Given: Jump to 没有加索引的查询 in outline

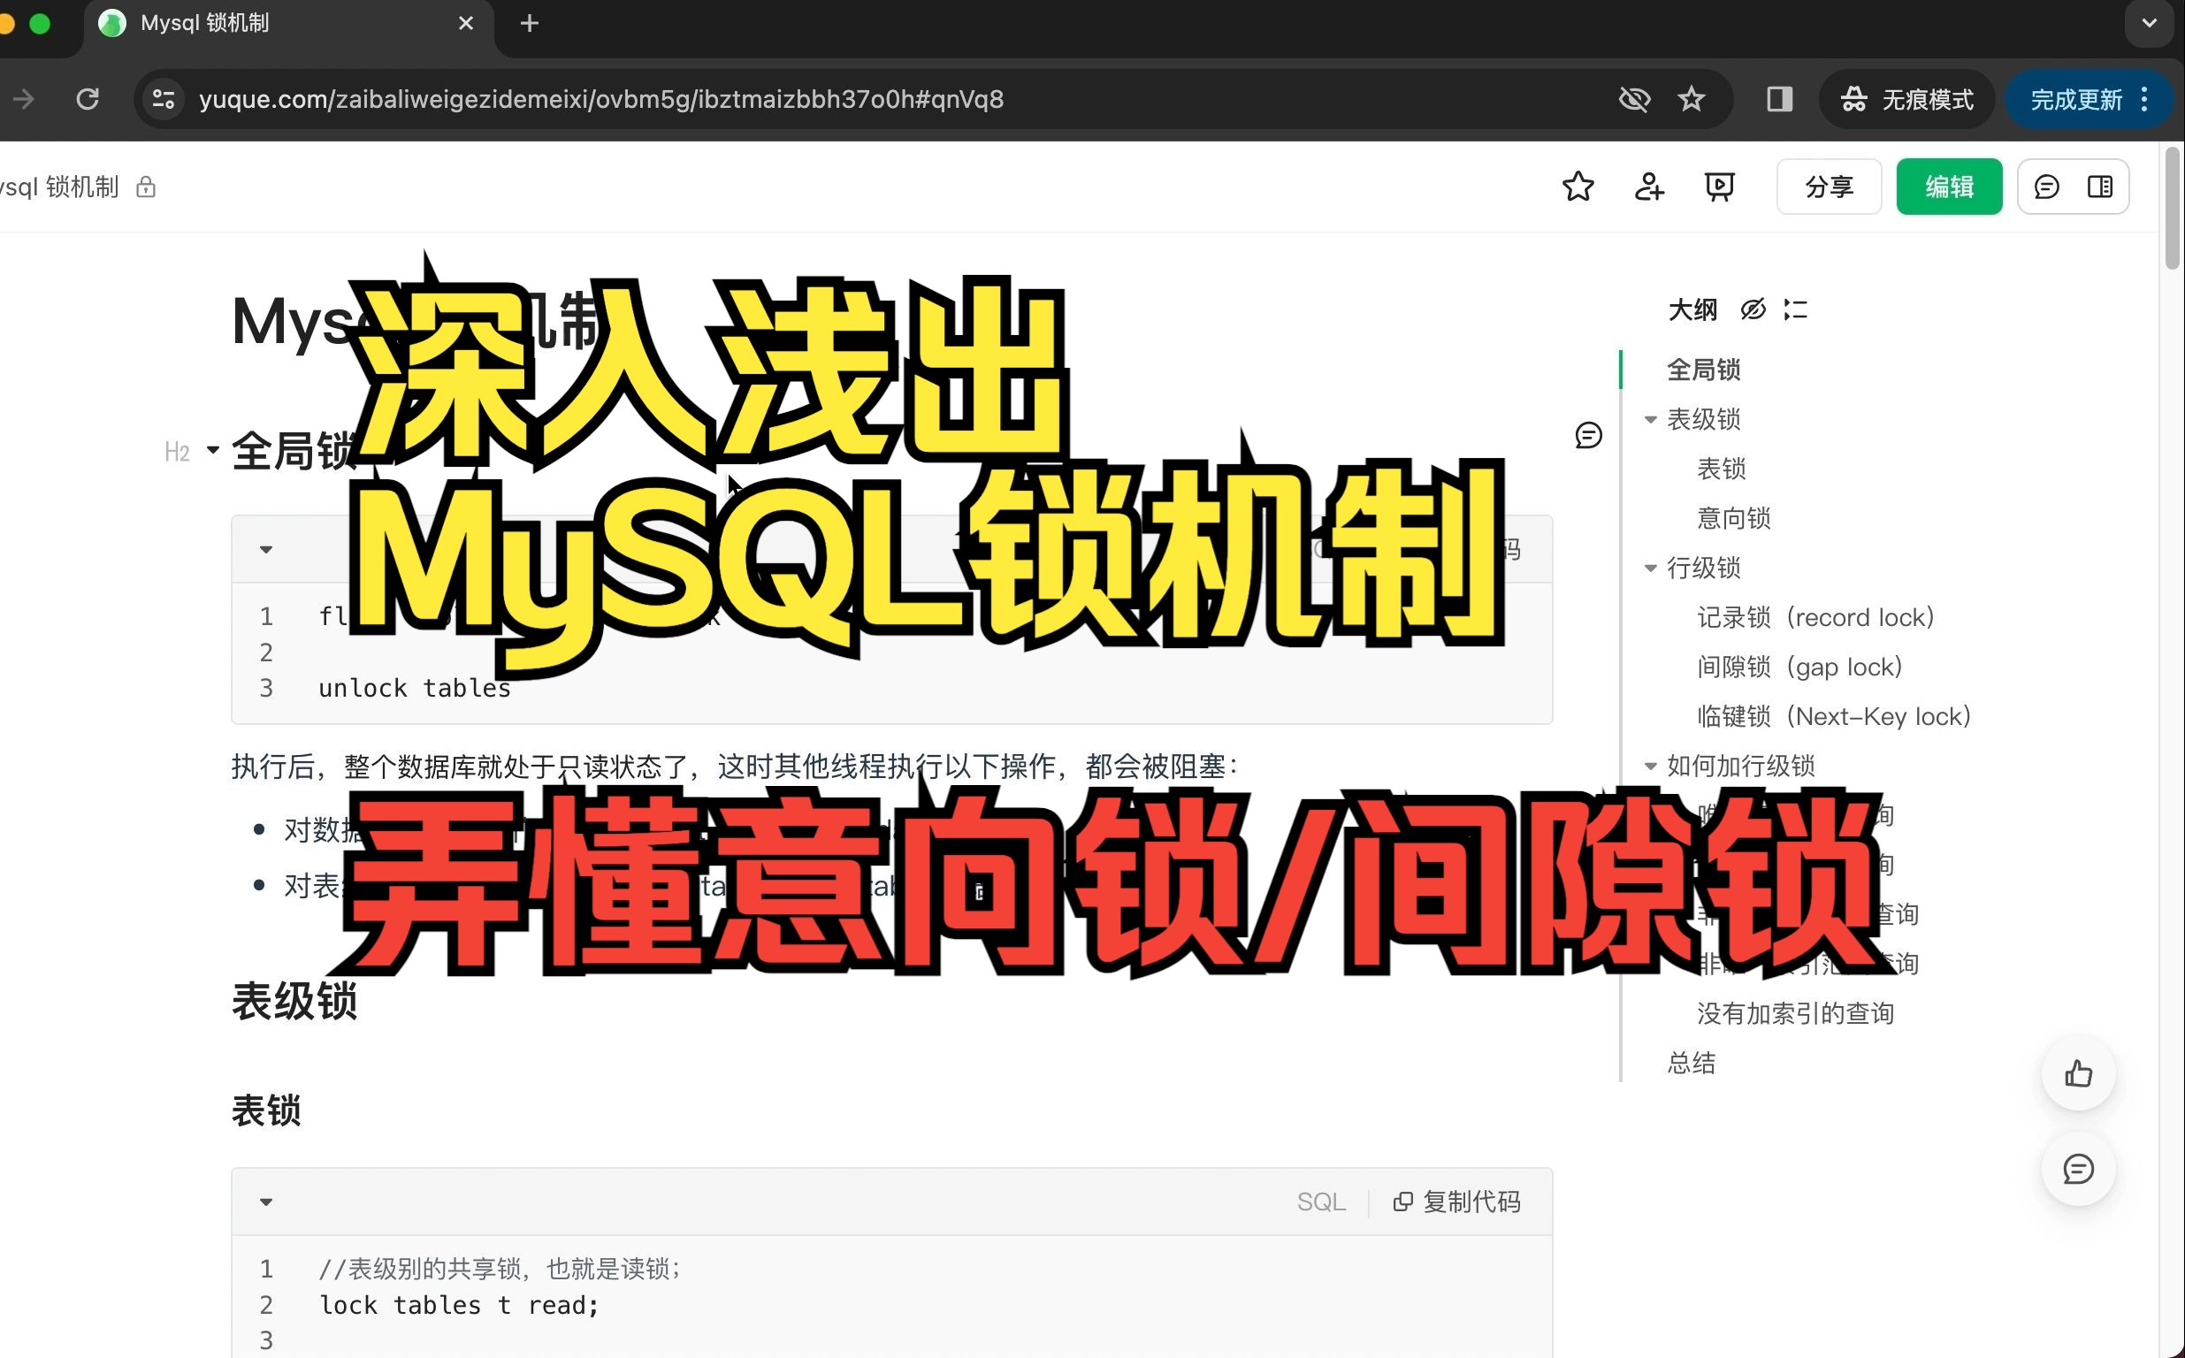Looking at the screenshot, I should point(1795,1013).
